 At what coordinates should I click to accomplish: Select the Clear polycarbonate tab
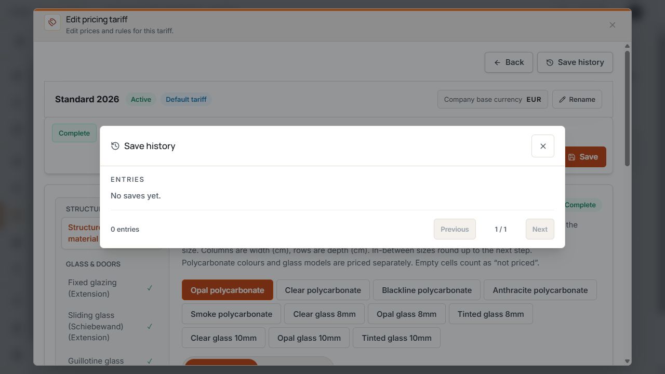(x=323, y=290)
